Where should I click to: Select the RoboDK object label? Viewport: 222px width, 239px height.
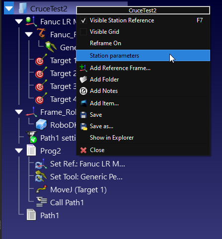click(x=63, y=125)
